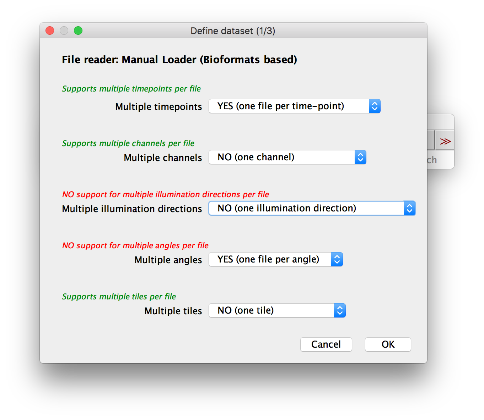Image resolution: width=484 pixels, height=420 pixels.
Task: Click the 'Multiple angles' label
Action: coord(168,260)
